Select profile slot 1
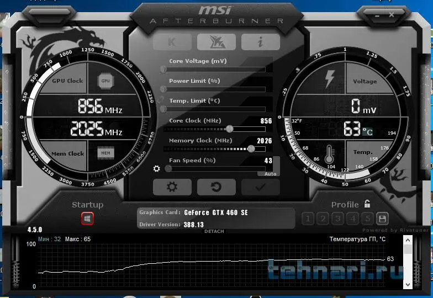 (x=308, y=219)
